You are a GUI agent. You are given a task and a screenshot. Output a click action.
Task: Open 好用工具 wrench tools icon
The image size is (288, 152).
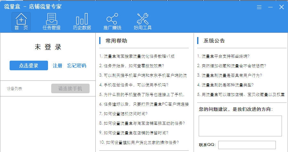pos(142,22)
